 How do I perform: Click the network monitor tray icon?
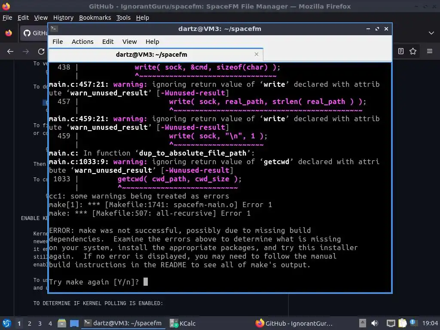coord(391,323)
